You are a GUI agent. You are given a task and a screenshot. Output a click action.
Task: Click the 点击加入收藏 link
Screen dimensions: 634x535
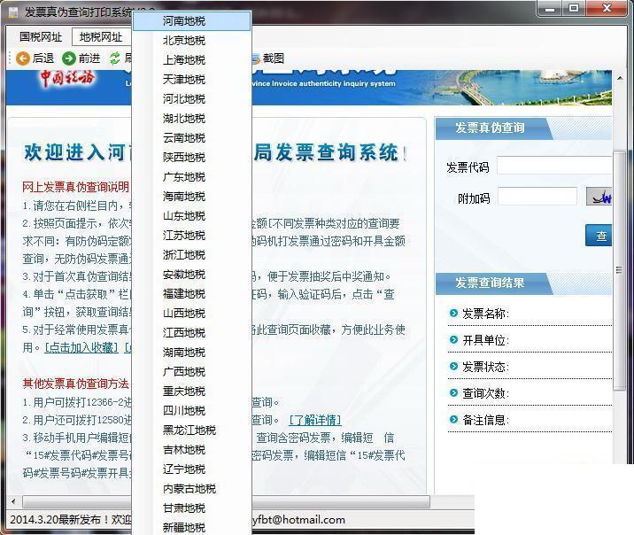coord(81,348)
